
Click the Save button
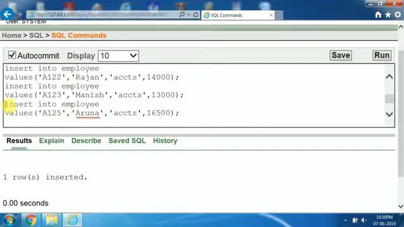pyautogui.click(x=341, y=55)
